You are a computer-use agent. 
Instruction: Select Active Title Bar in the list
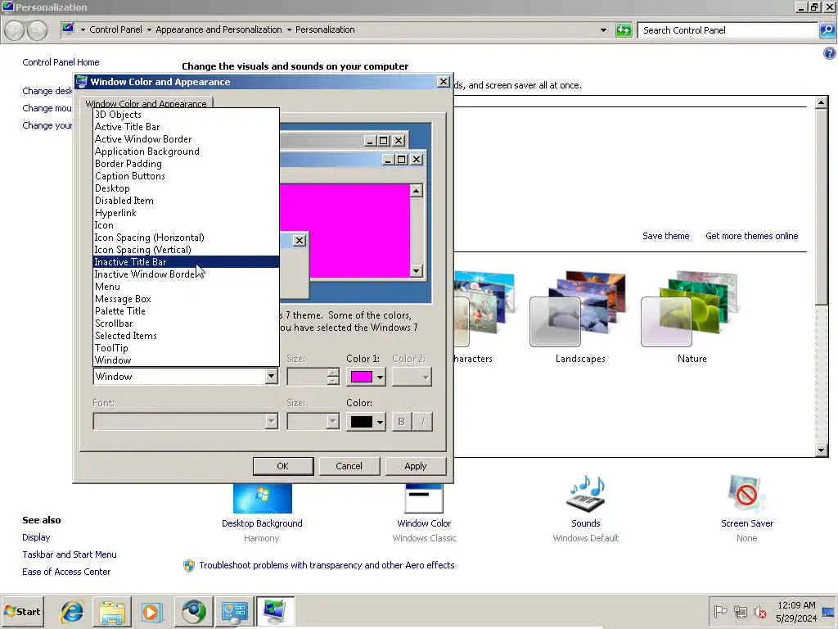coord(186,127)
